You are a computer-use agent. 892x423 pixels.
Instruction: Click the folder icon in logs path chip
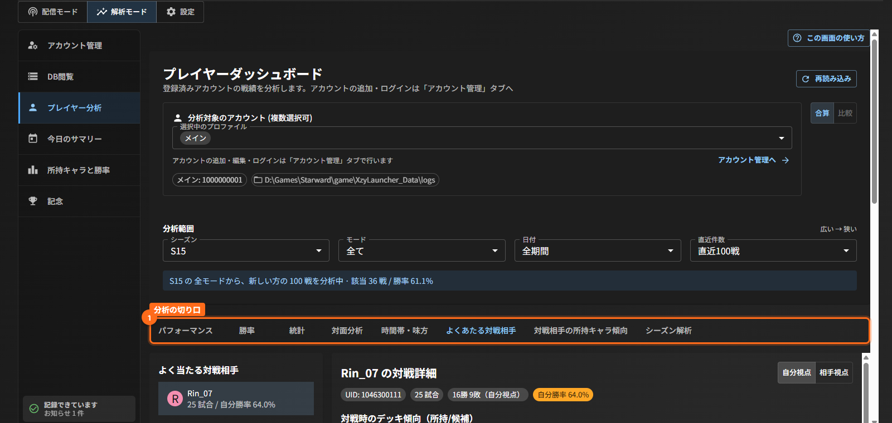(258, 180)
